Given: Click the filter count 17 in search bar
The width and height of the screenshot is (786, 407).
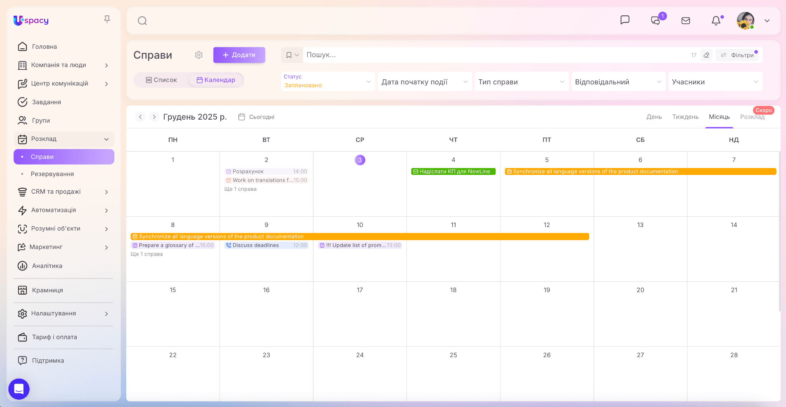Looking at the screenshot, I should [694, 55].
